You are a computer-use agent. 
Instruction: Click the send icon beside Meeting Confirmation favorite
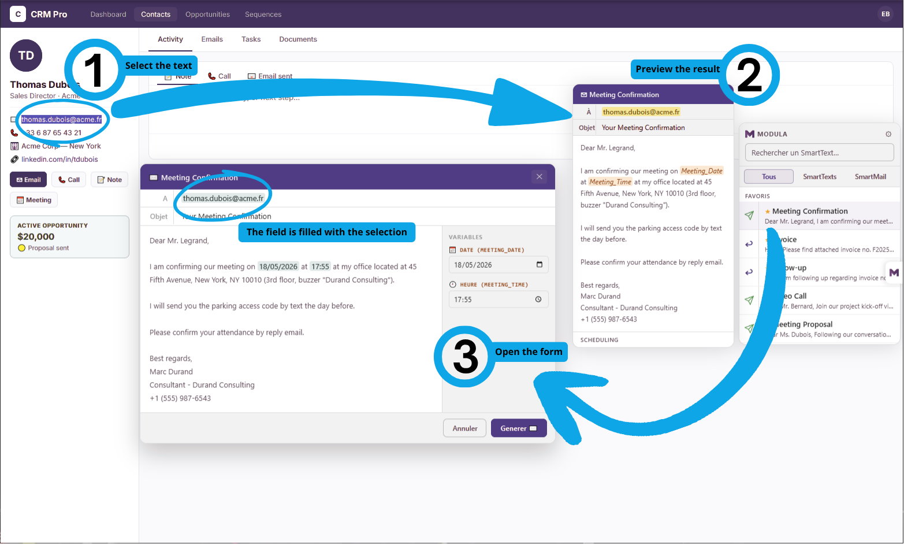[749, 216]
